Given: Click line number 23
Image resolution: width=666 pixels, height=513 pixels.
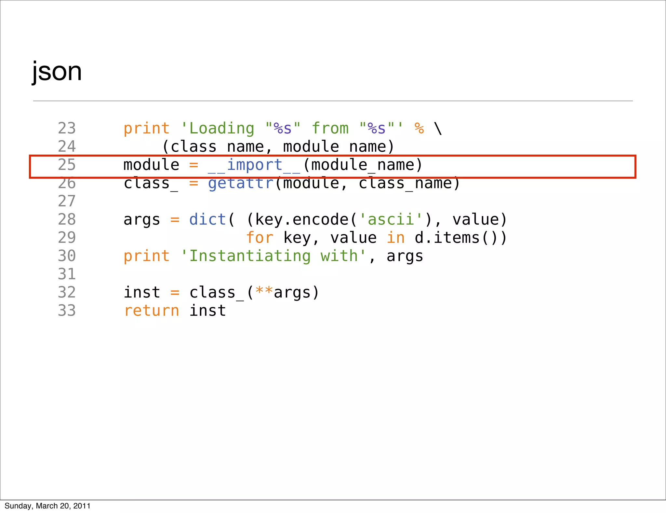Looking at the screenshot, I should (x=67, y=128).
